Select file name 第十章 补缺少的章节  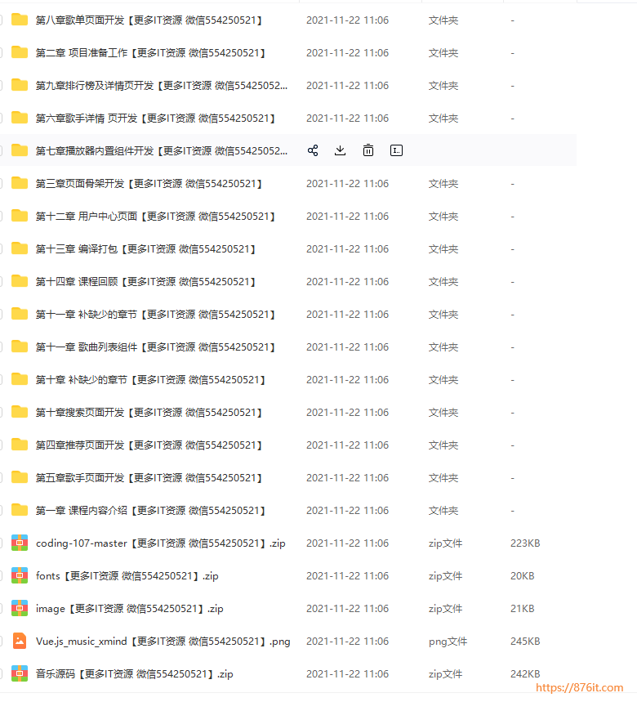coord(151,380)
